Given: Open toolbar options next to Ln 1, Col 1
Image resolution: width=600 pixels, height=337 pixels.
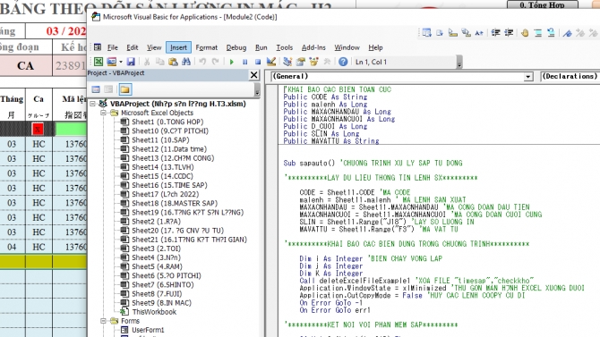Looking at the screenshot, I should coord(459,62).
